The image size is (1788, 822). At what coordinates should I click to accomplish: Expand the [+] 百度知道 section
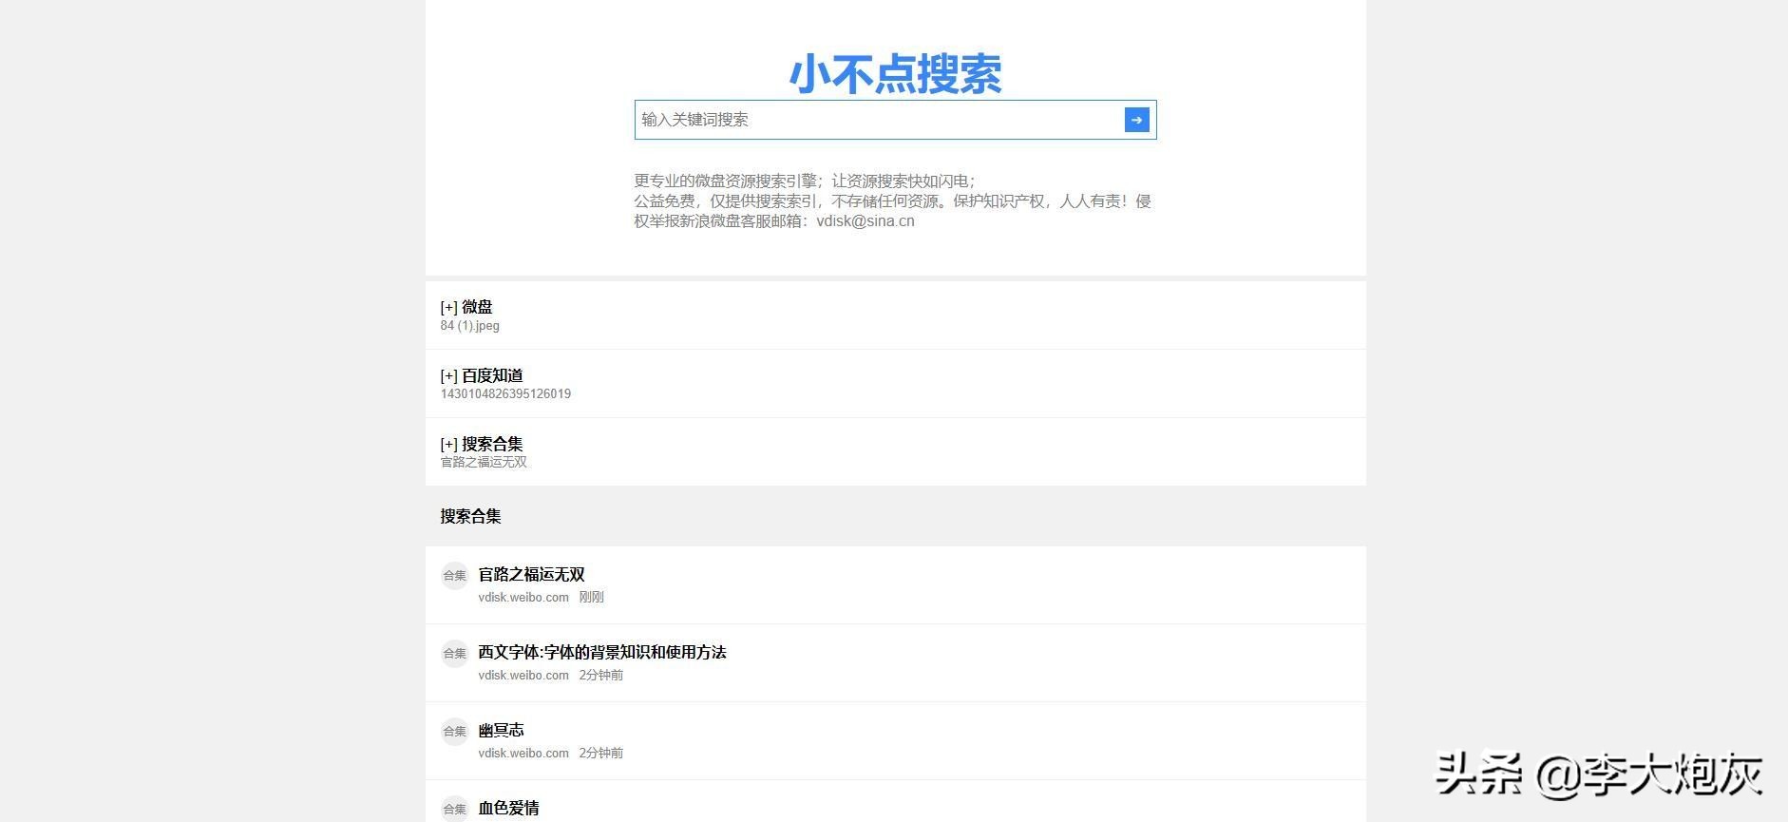(x=482, y=375)
